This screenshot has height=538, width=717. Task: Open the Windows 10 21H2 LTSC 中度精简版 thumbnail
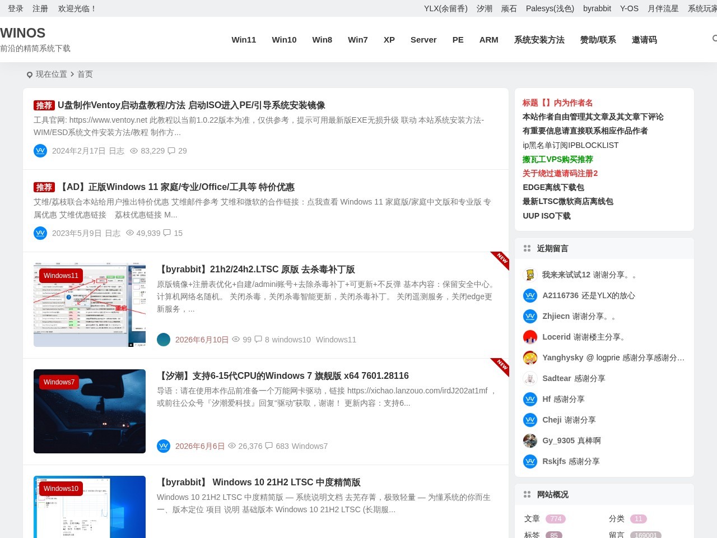click(x=90, y=507)
